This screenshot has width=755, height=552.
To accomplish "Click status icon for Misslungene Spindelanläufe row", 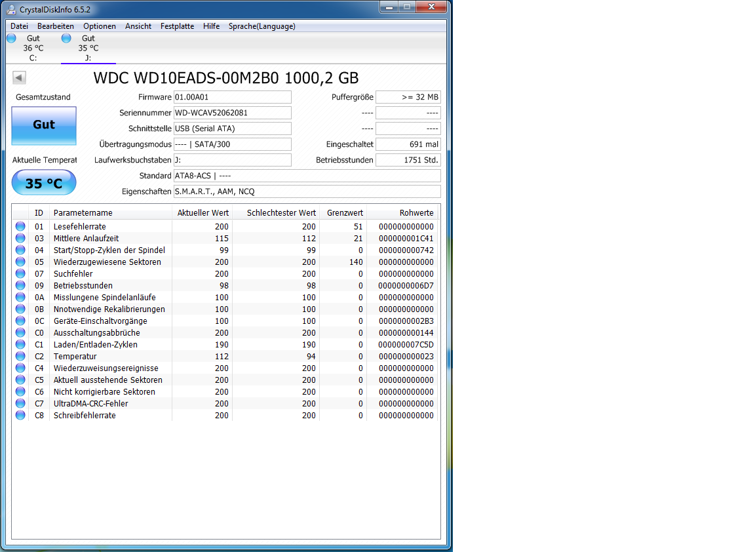I will tap(20, 297).
